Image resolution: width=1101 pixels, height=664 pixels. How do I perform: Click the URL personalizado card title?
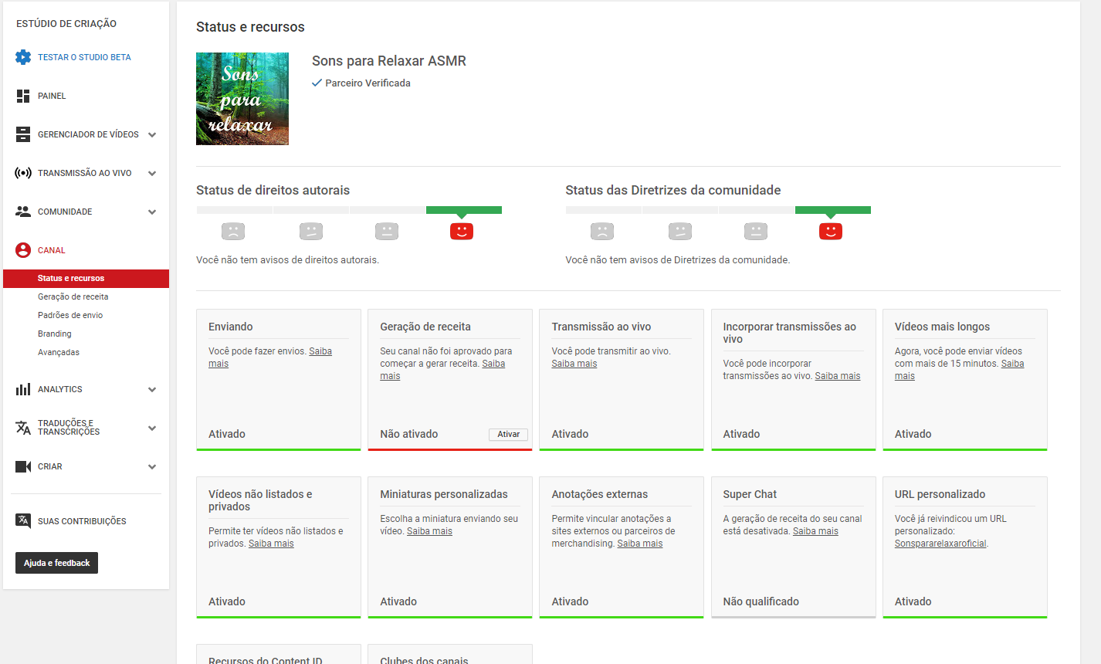tap(940, 494)
